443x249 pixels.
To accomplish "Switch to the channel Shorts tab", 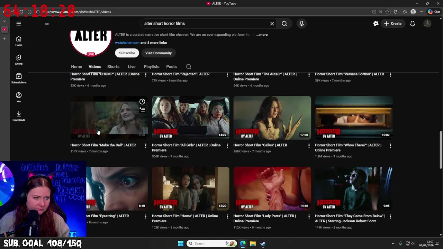I will pos(113,67).
